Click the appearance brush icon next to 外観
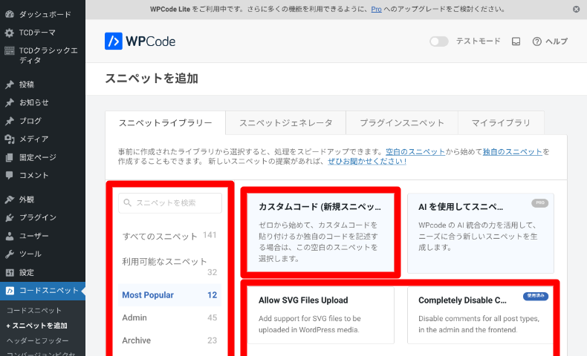 (x=10, y=199)
